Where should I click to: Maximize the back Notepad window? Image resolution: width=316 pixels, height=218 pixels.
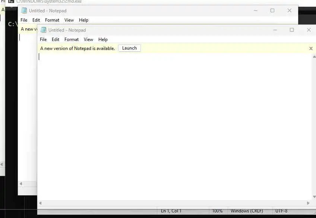pyautogui.click(x=272, y=10)
